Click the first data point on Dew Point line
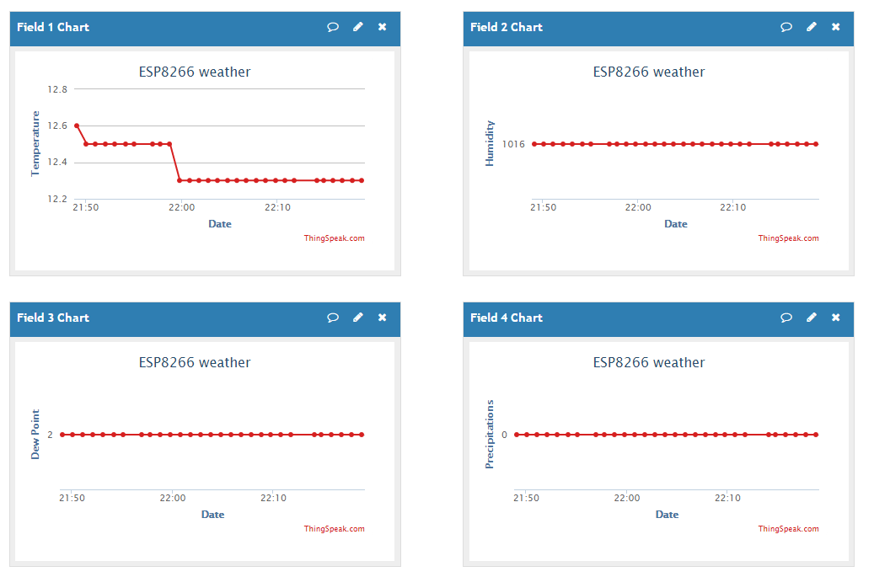Viewport: 874px width, 577px height. pyautogui.click(x=62, y=435)
